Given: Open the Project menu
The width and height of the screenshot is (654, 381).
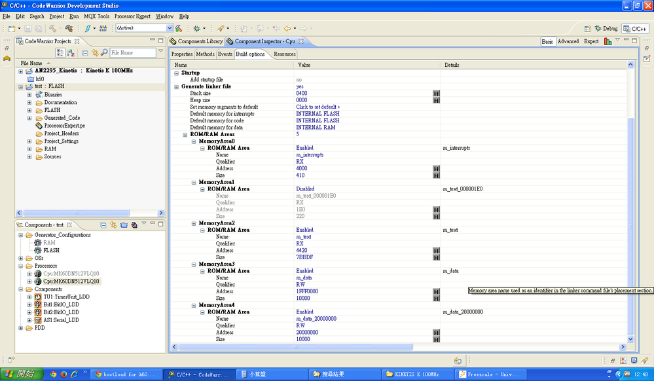Looking at the screenshot, I should coord(57,16).
